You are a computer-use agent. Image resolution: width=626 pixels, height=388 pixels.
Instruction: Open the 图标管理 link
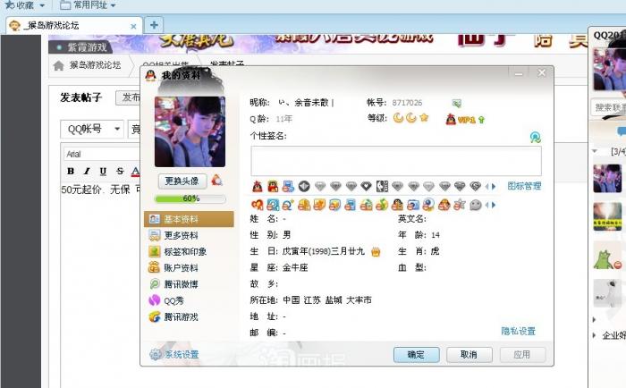(524, 186)
